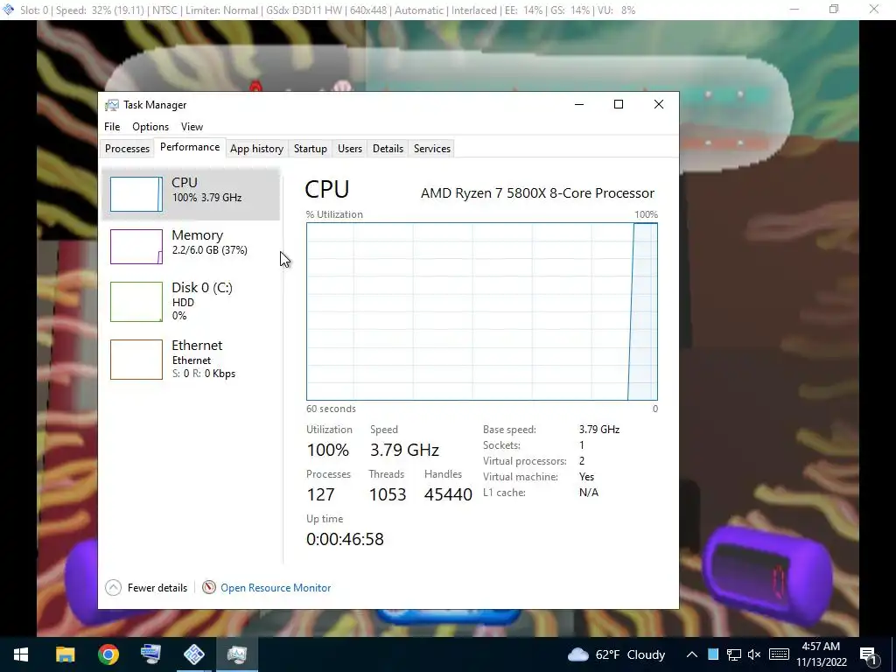Image resolution: width=896 pixels, height=672 pixels.
Task: Click the Task Manager title bar icon
Action: click(112, 105)
